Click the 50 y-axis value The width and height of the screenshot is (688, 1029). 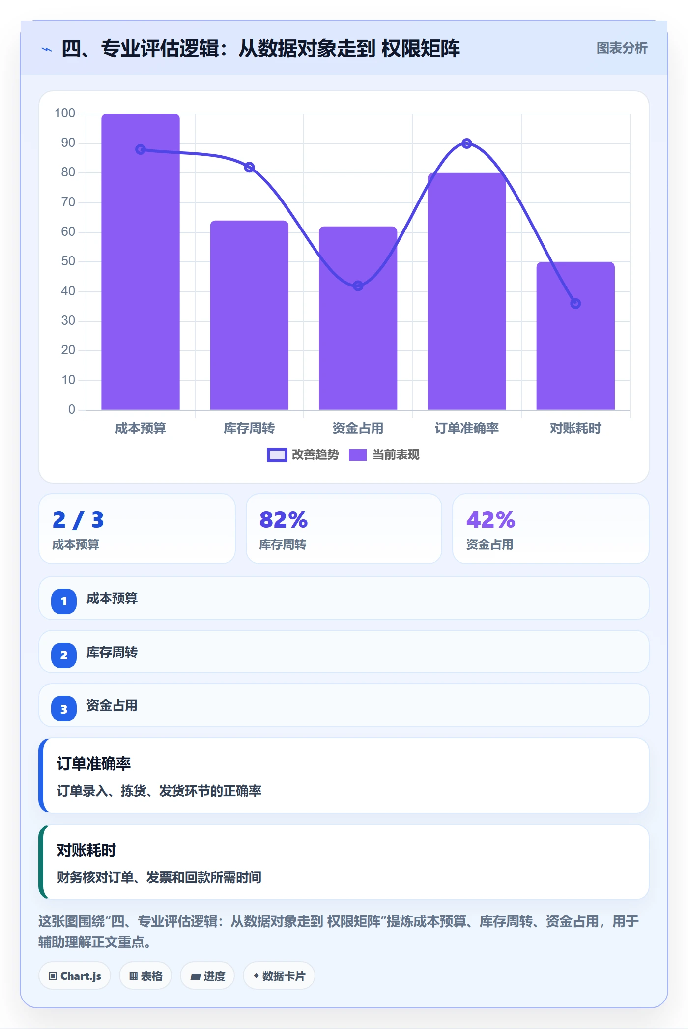click(68, 261)
